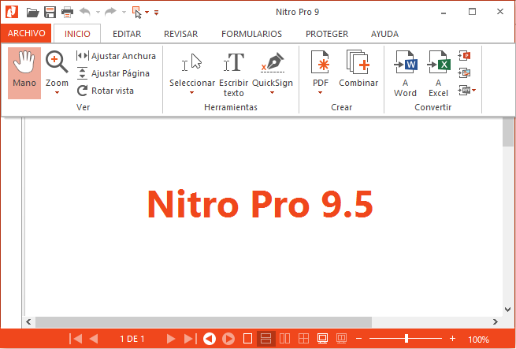Go to first page button
516x349 pixels.
point(76,339)
